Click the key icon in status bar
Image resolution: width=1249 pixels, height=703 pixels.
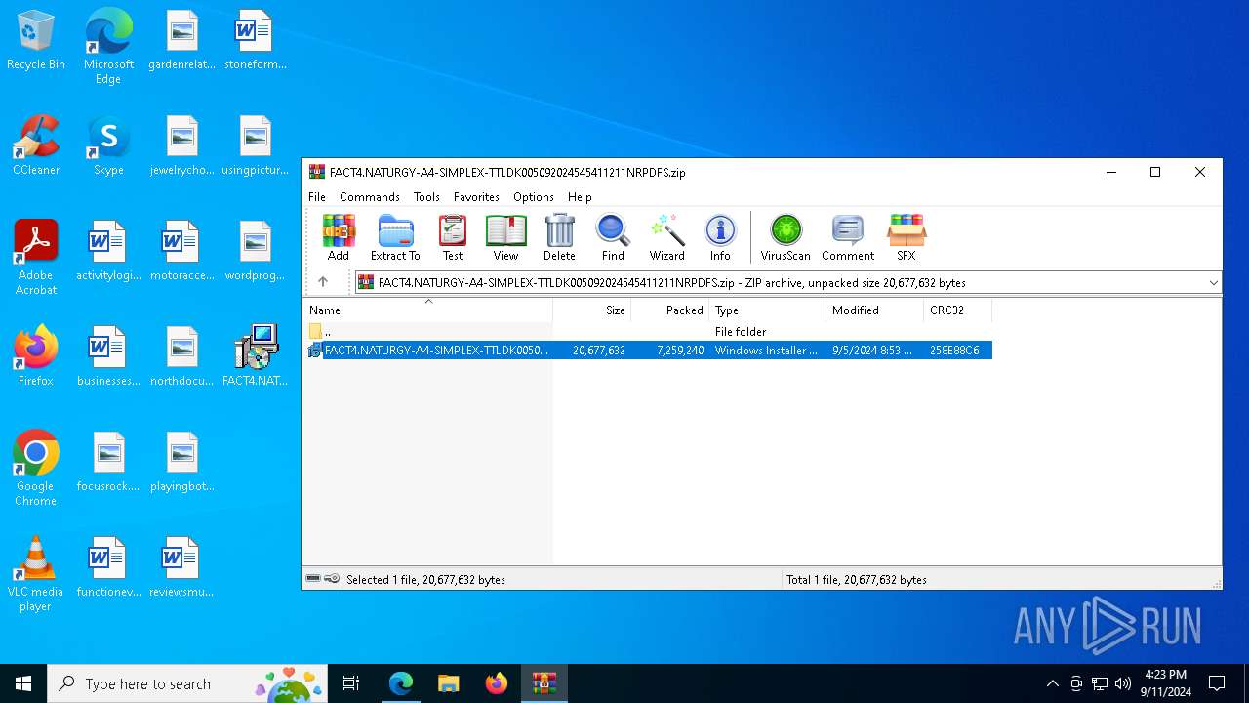click(x=332, y=579)
